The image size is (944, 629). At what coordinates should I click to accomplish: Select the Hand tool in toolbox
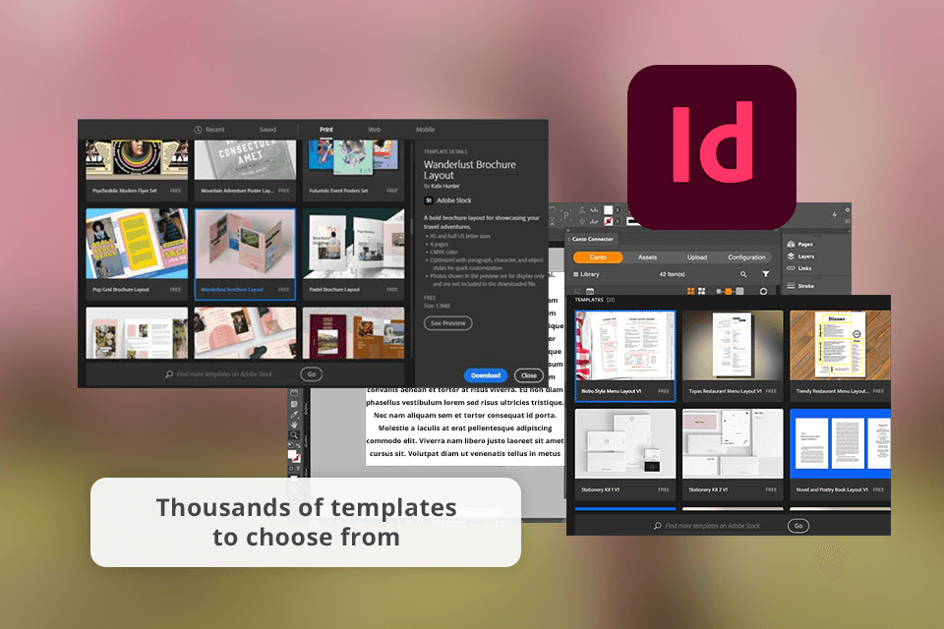[294, 425]
